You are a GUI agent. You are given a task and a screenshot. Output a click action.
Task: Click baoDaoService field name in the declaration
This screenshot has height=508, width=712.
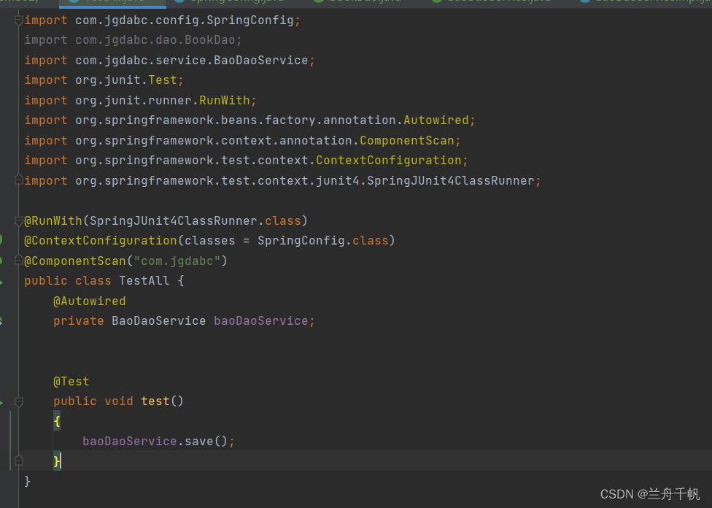tap(261, 321)
